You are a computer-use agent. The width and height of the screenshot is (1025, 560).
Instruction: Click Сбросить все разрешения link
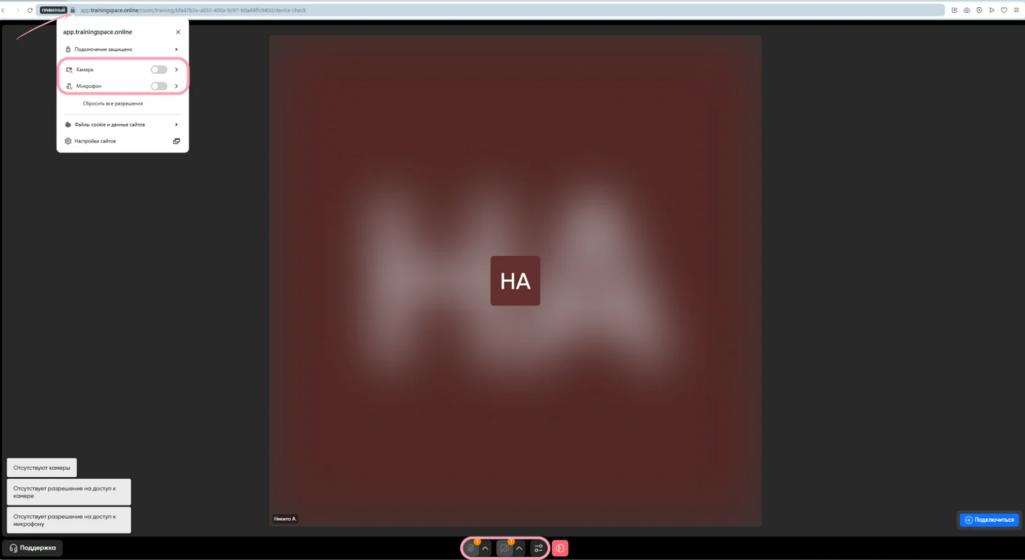pos(113,103)
